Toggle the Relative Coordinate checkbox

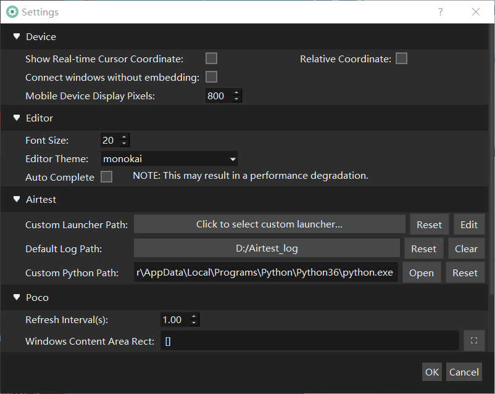(402, 59)
